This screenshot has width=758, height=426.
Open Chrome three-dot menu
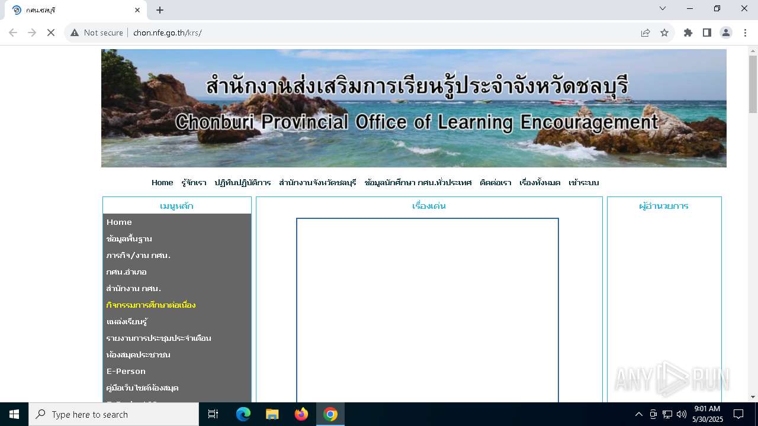745,33
